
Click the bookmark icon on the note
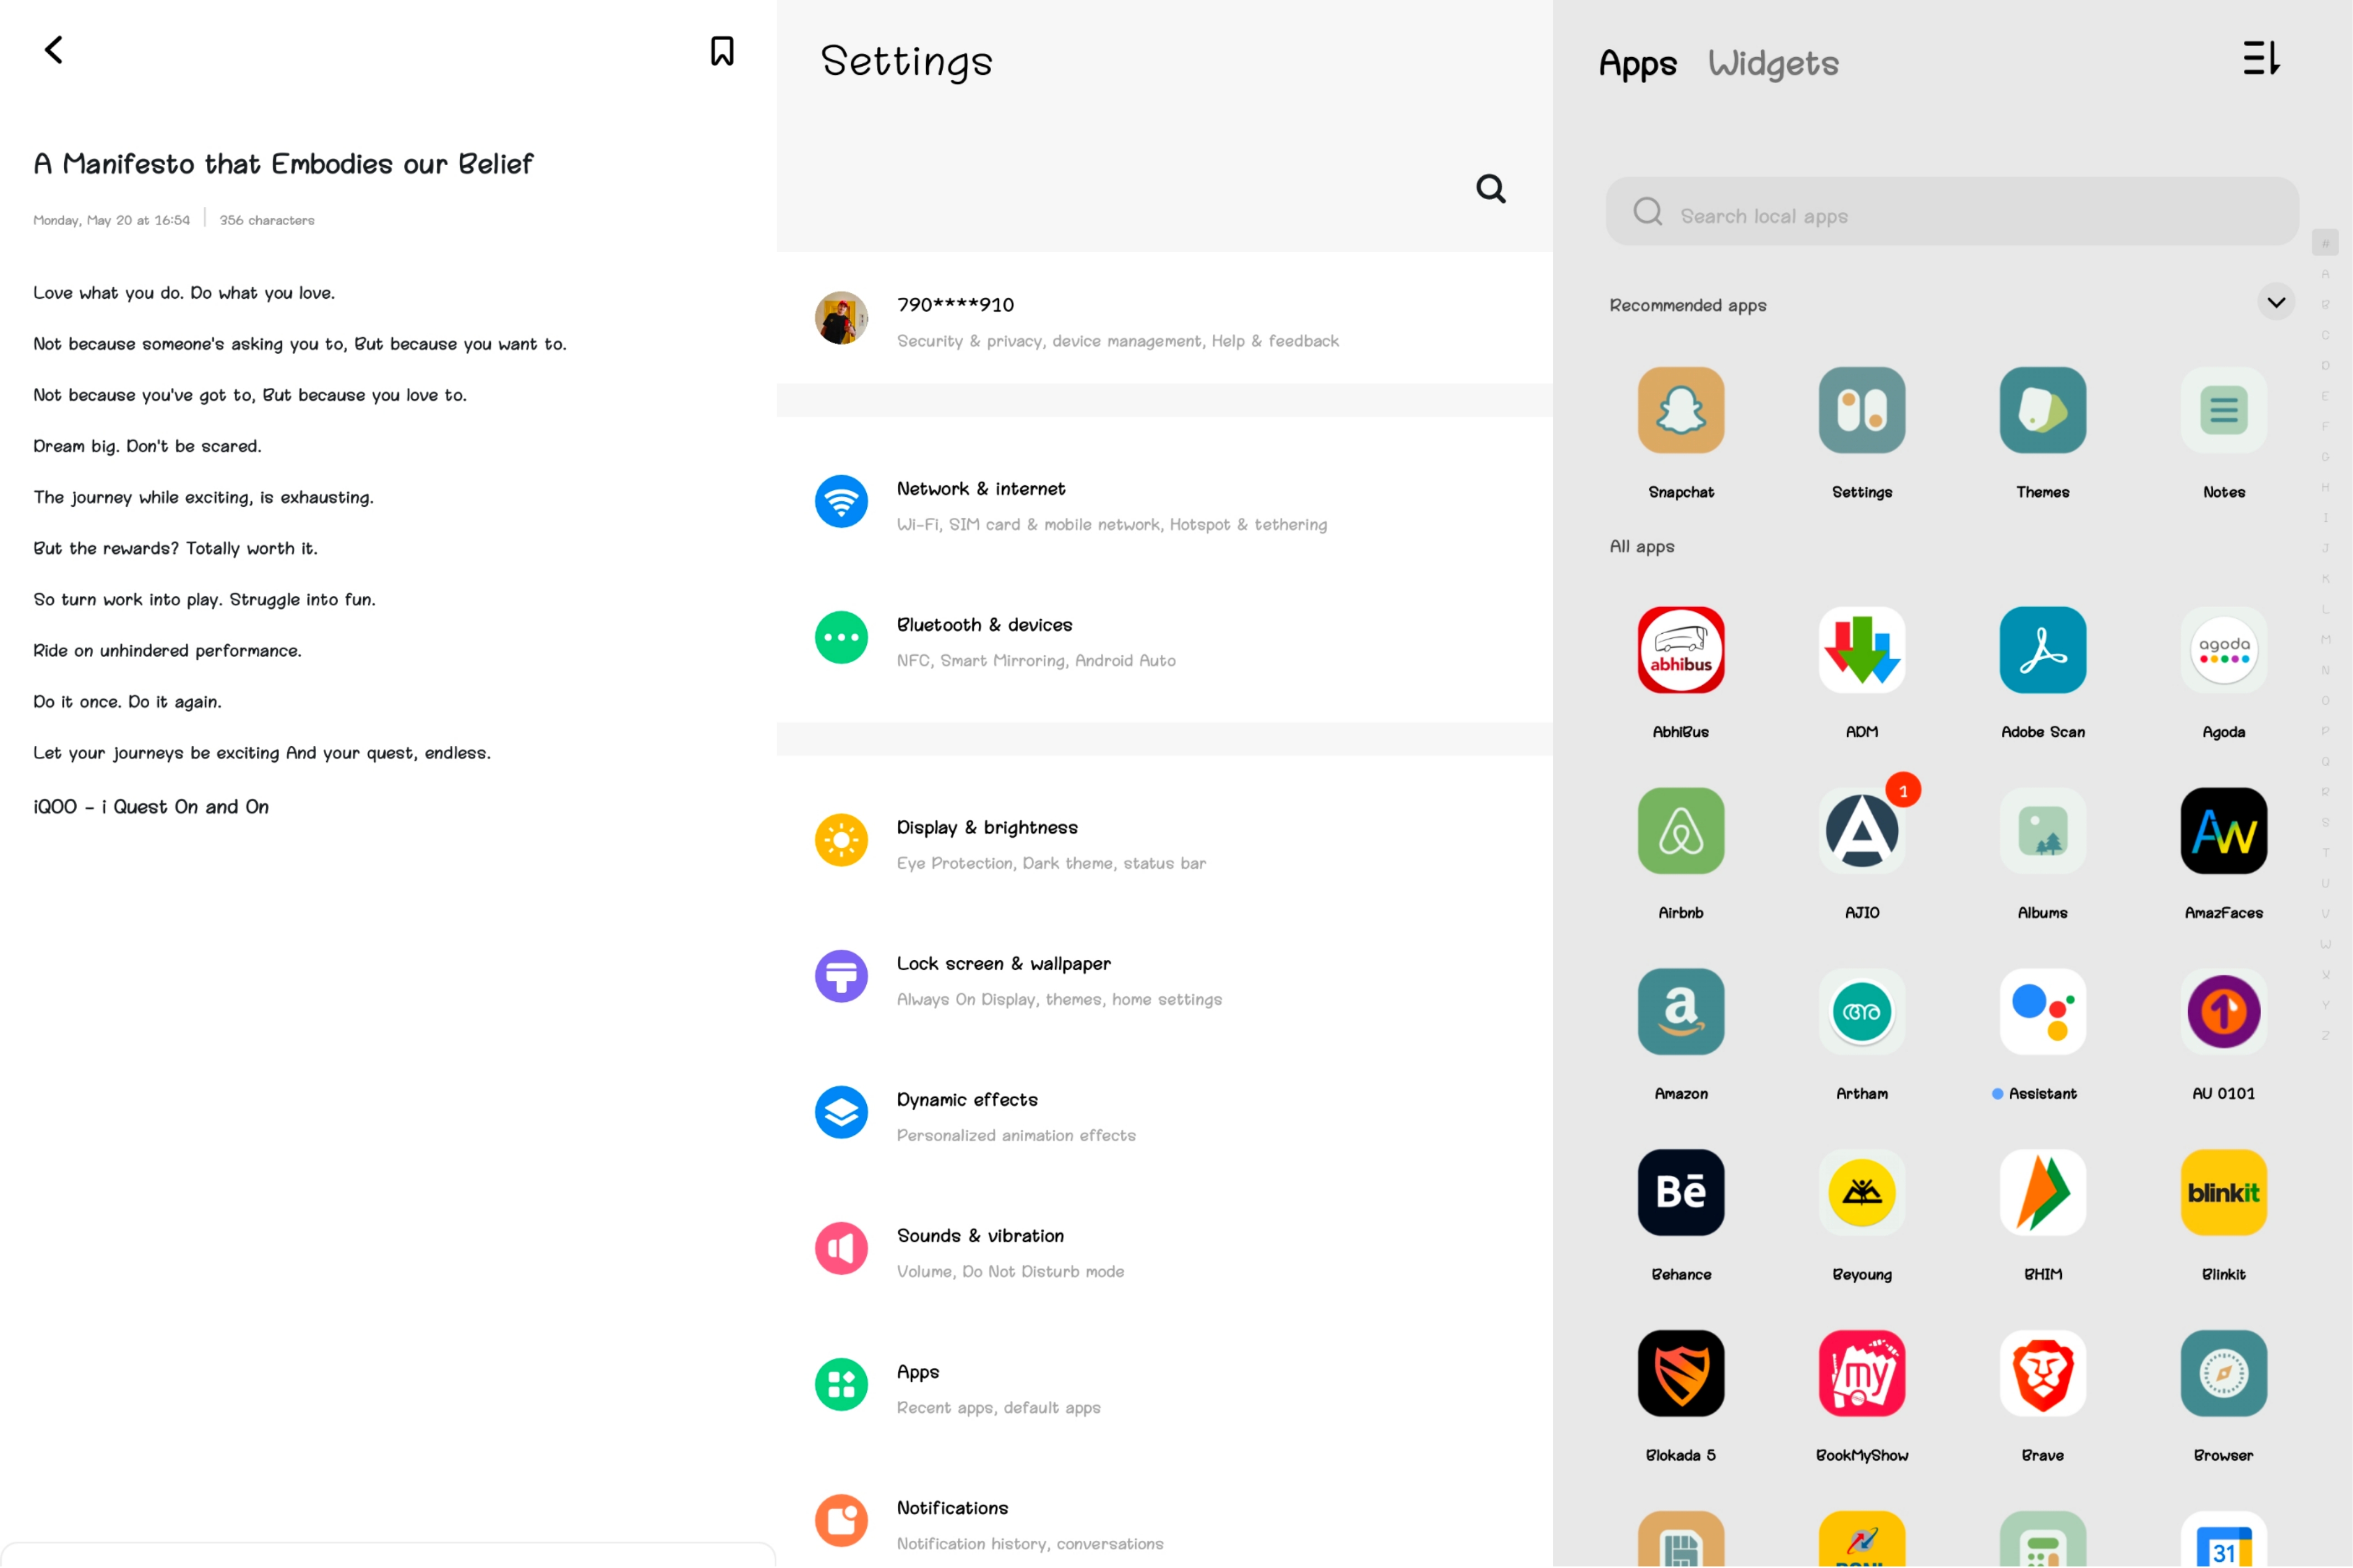click(721, 51)
